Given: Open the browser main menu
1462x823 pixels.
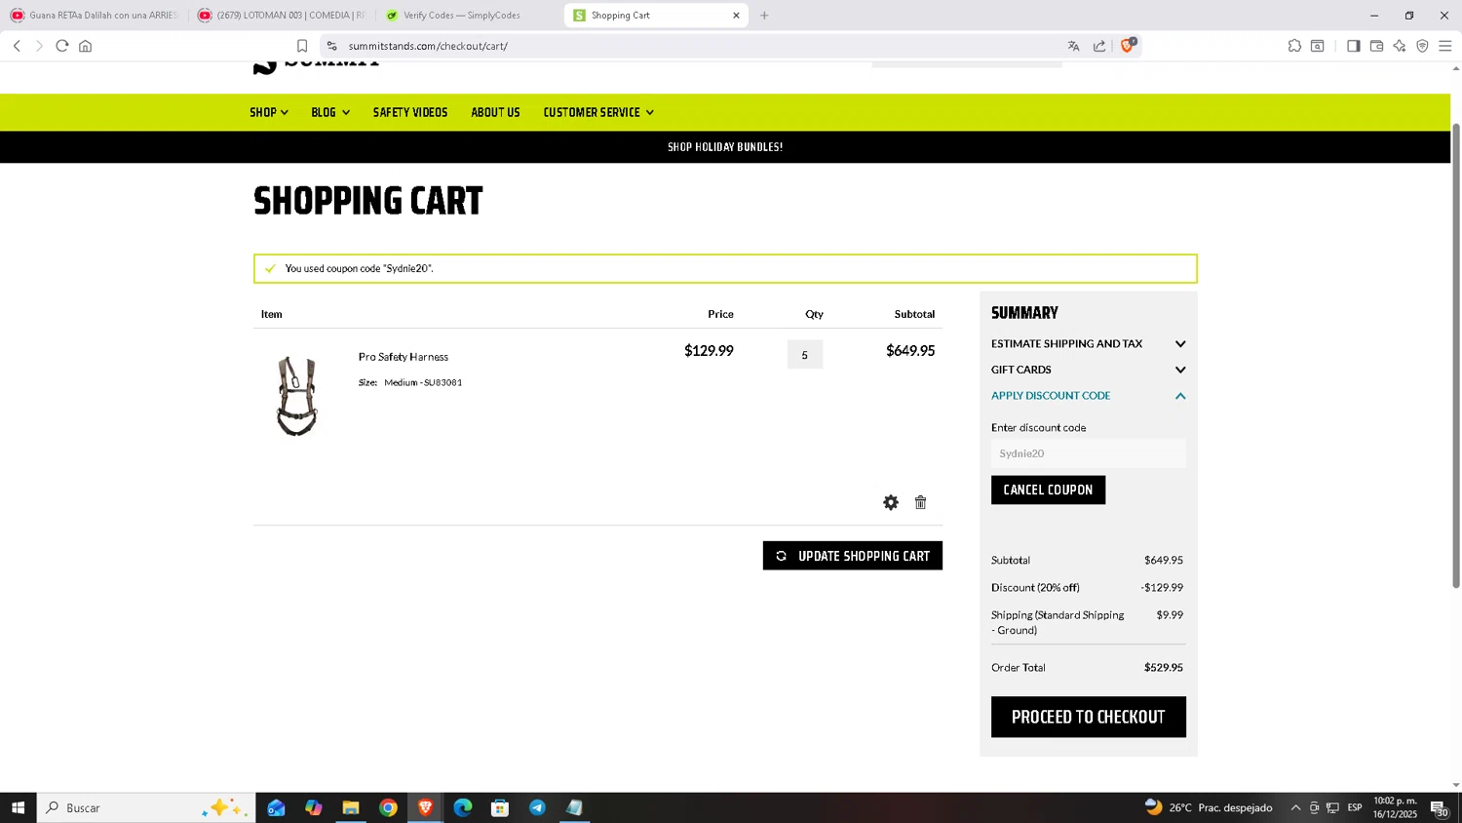Looking at the screenshot, I should coord(1445,46).
